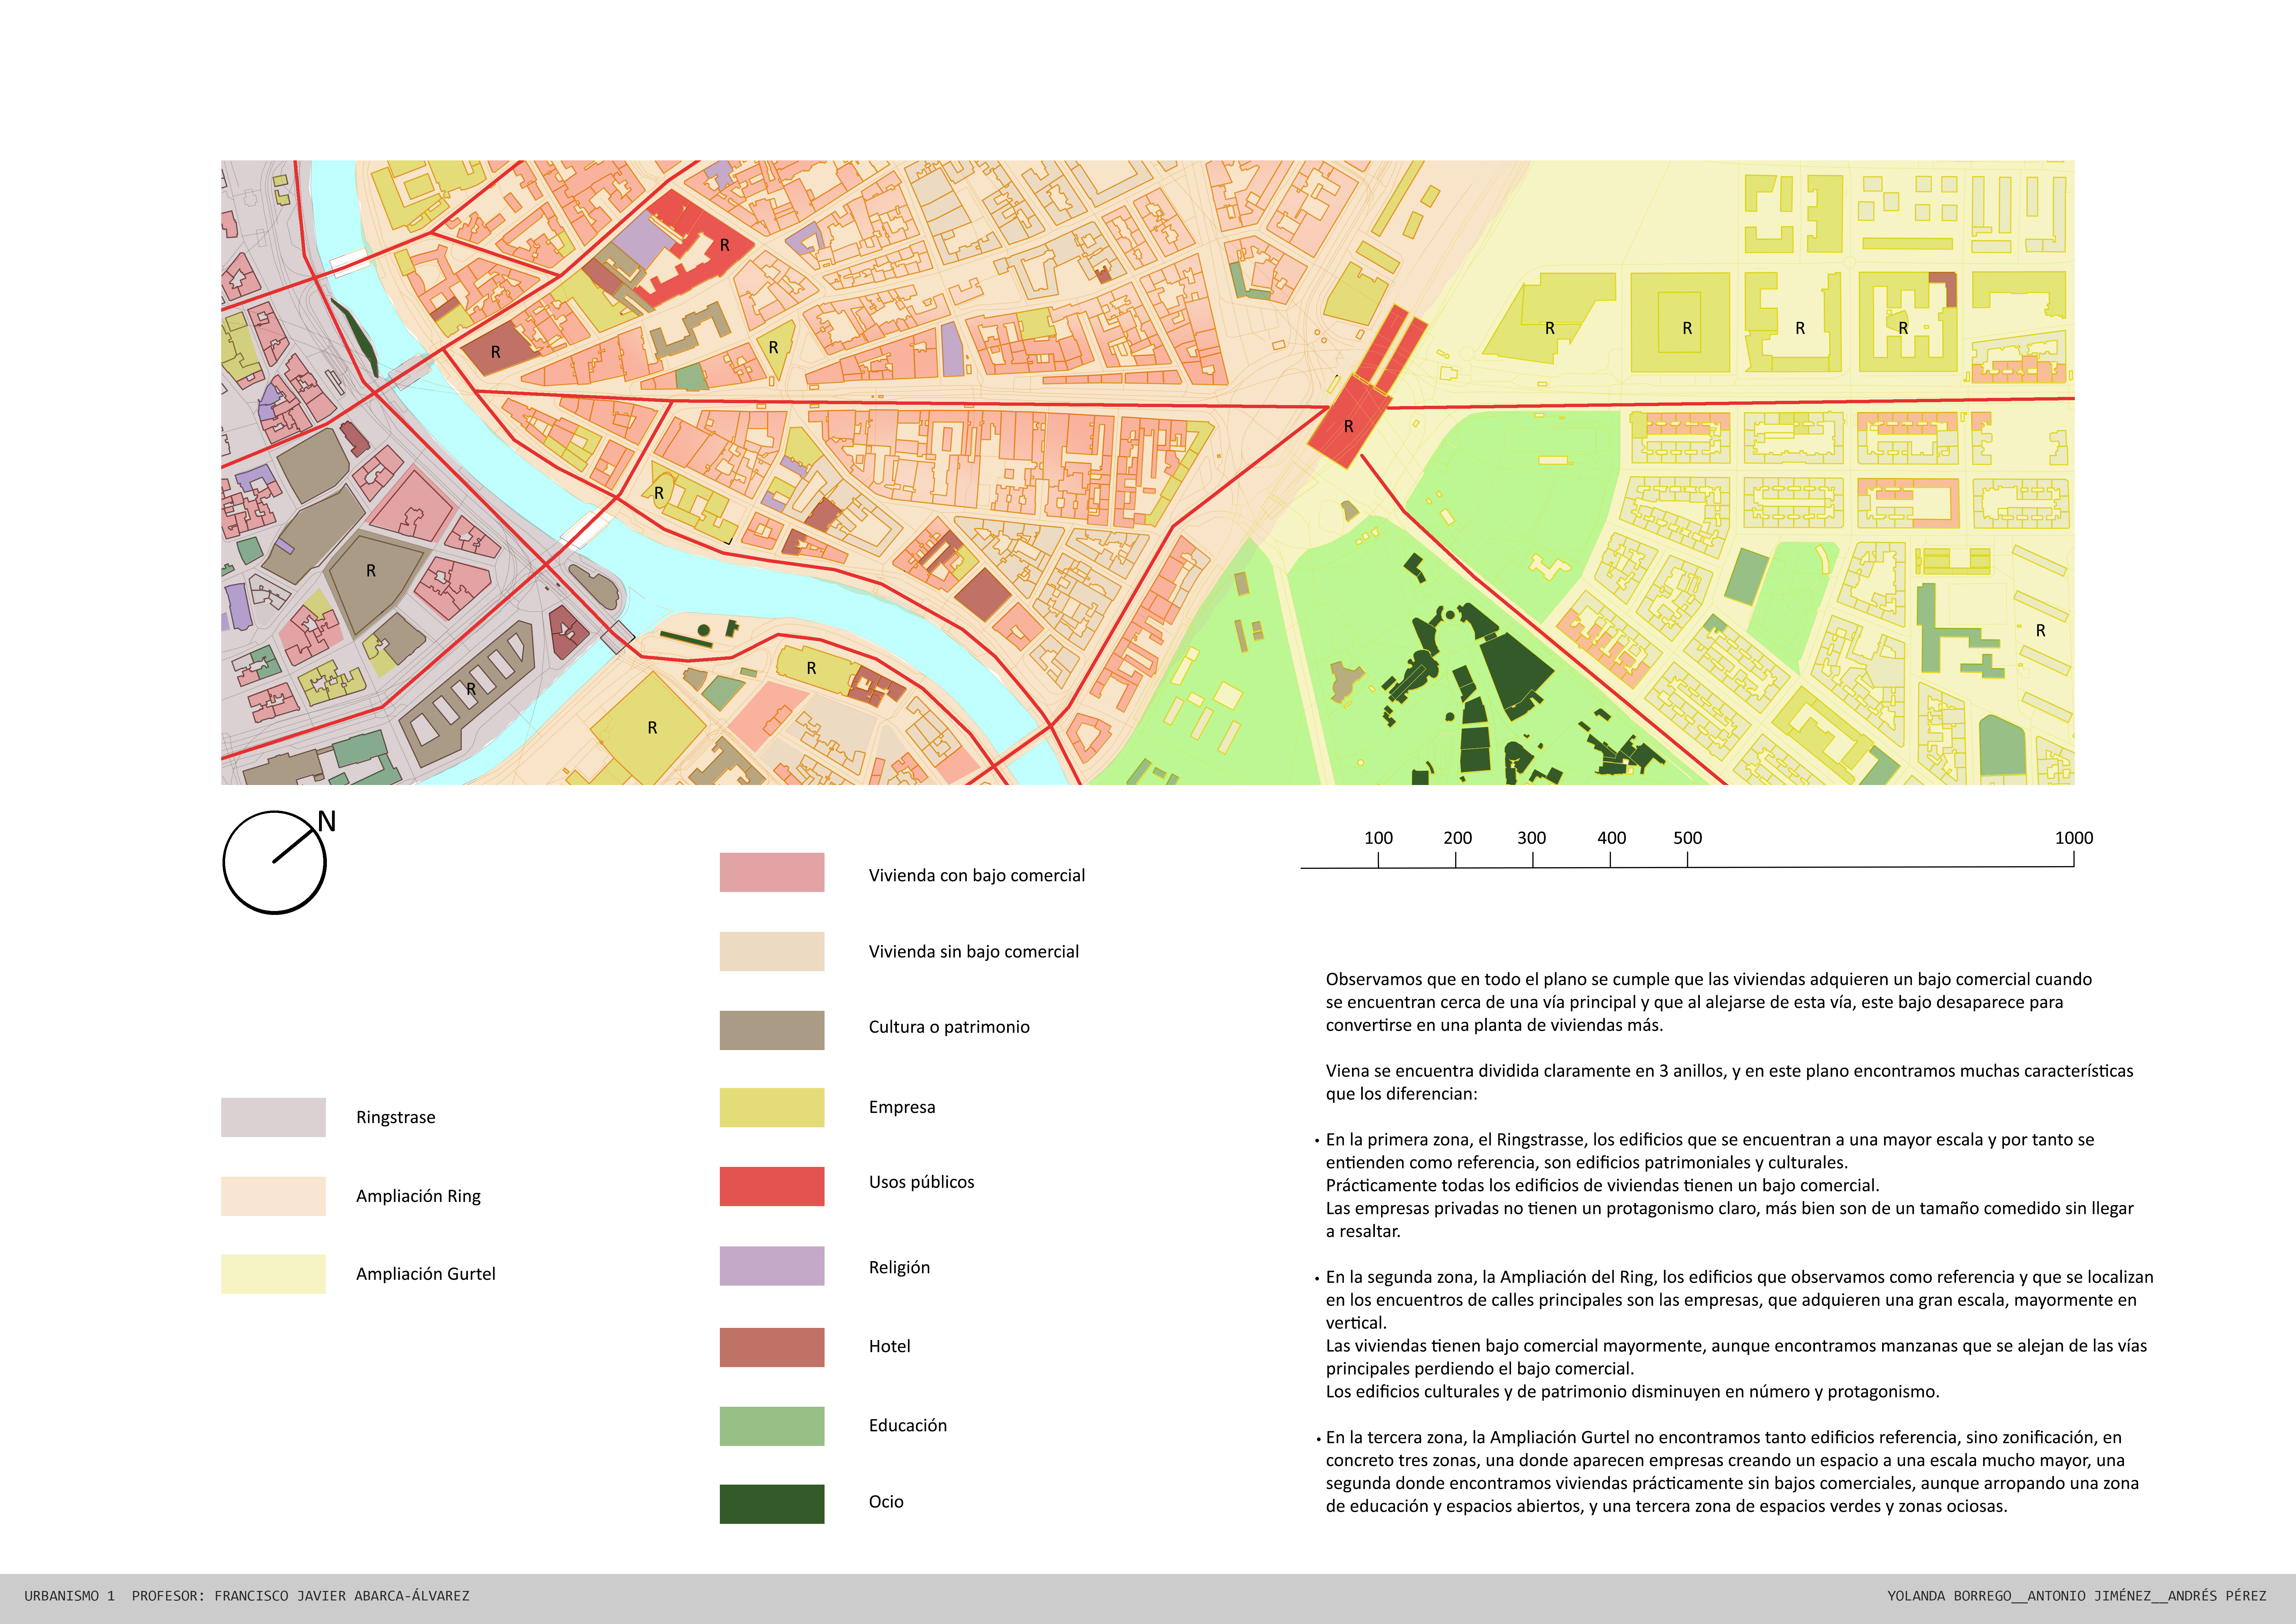The height and width of the screenshot is (1624, 2296).
Task: Select the purple Religión legend swatch
Action: click(x=772, y=1266)
